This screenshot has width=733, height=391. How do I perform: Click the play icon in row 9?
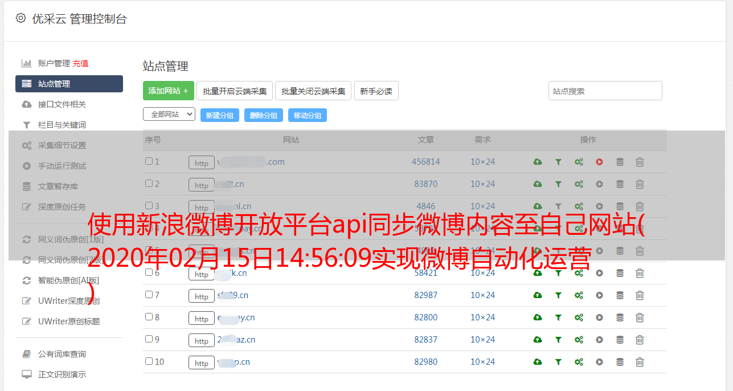tap(599, 340)
